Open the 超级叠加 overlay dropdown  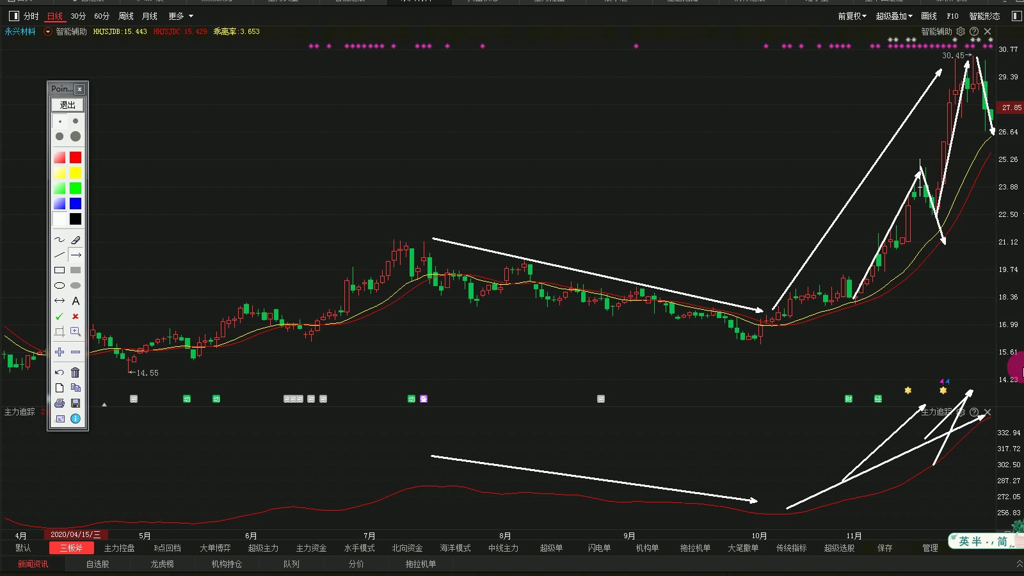click(x=894, y=16)
